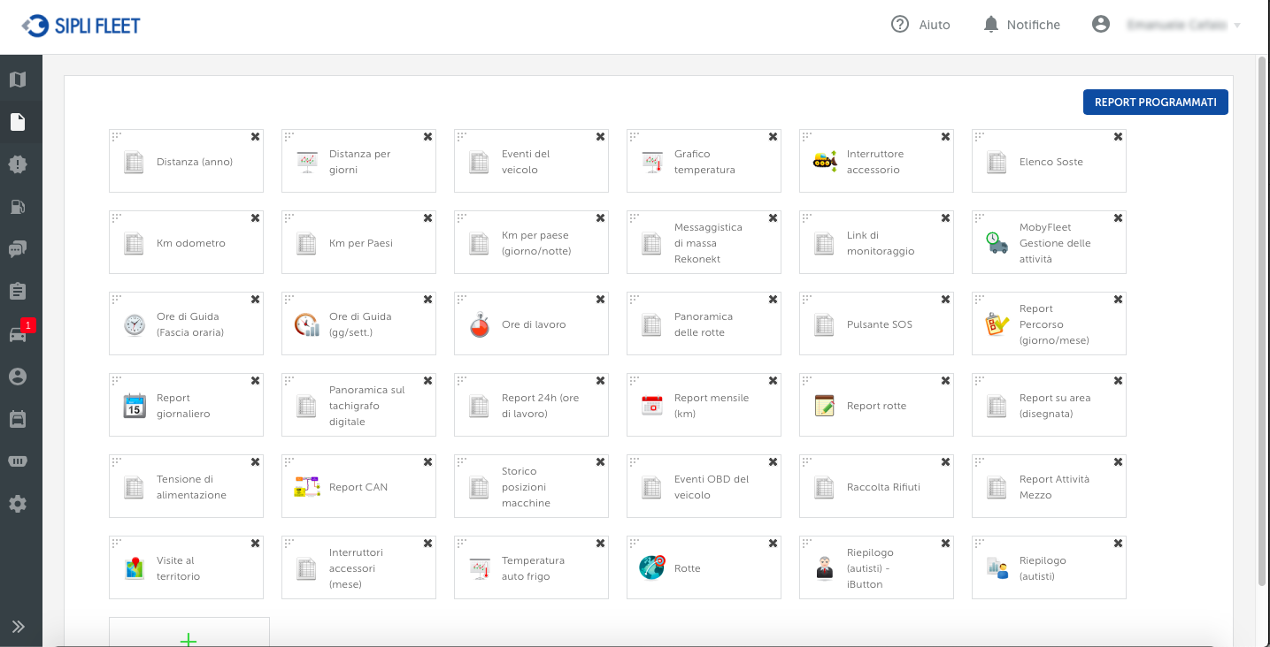Screen dimensions: 1270x647
Task: Click the REPORT PROGRAMMATI button
Action: pyautogui.click(x=1155, y=102)
